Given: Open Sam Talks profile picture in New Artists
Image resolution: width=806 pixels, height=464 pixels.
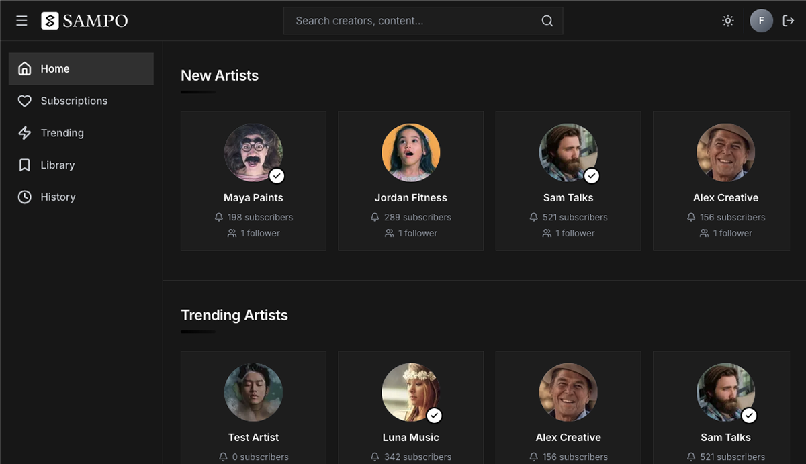Looking at the screenshot, I should coord(568,152).
